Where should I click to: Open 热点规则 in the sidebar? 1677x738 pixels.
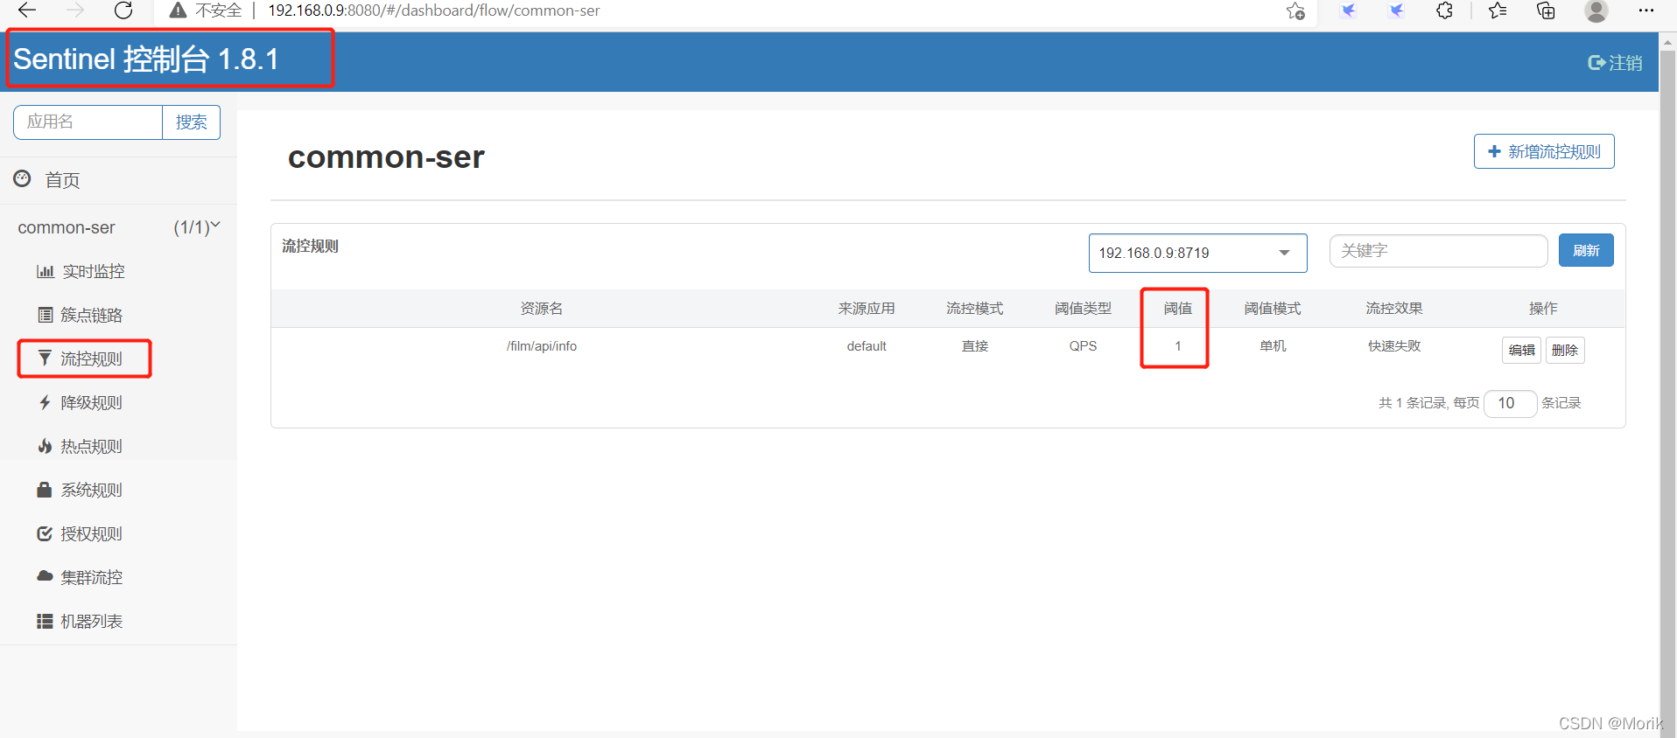[x=91, y=446]
